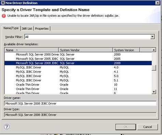
Task: Select MySQL JDBC Driver version 5.1 row
Action: tap(78, 80)
